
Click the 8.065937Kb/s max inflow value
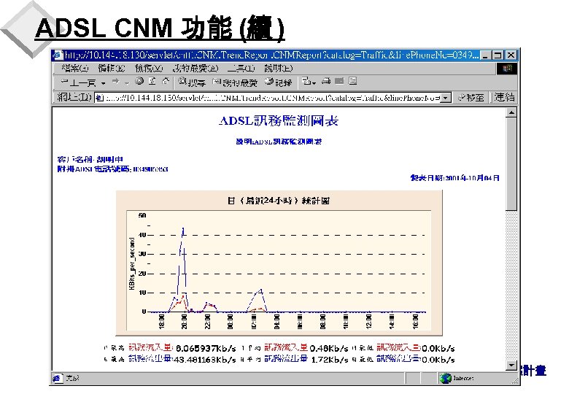coord(206,349)
